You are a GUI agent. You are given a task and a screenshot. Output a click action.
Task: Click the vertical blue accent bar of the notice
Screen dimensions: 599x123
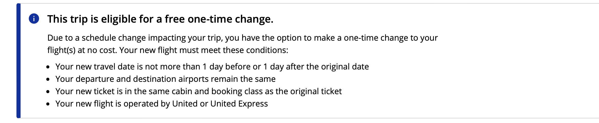(19, 61)
